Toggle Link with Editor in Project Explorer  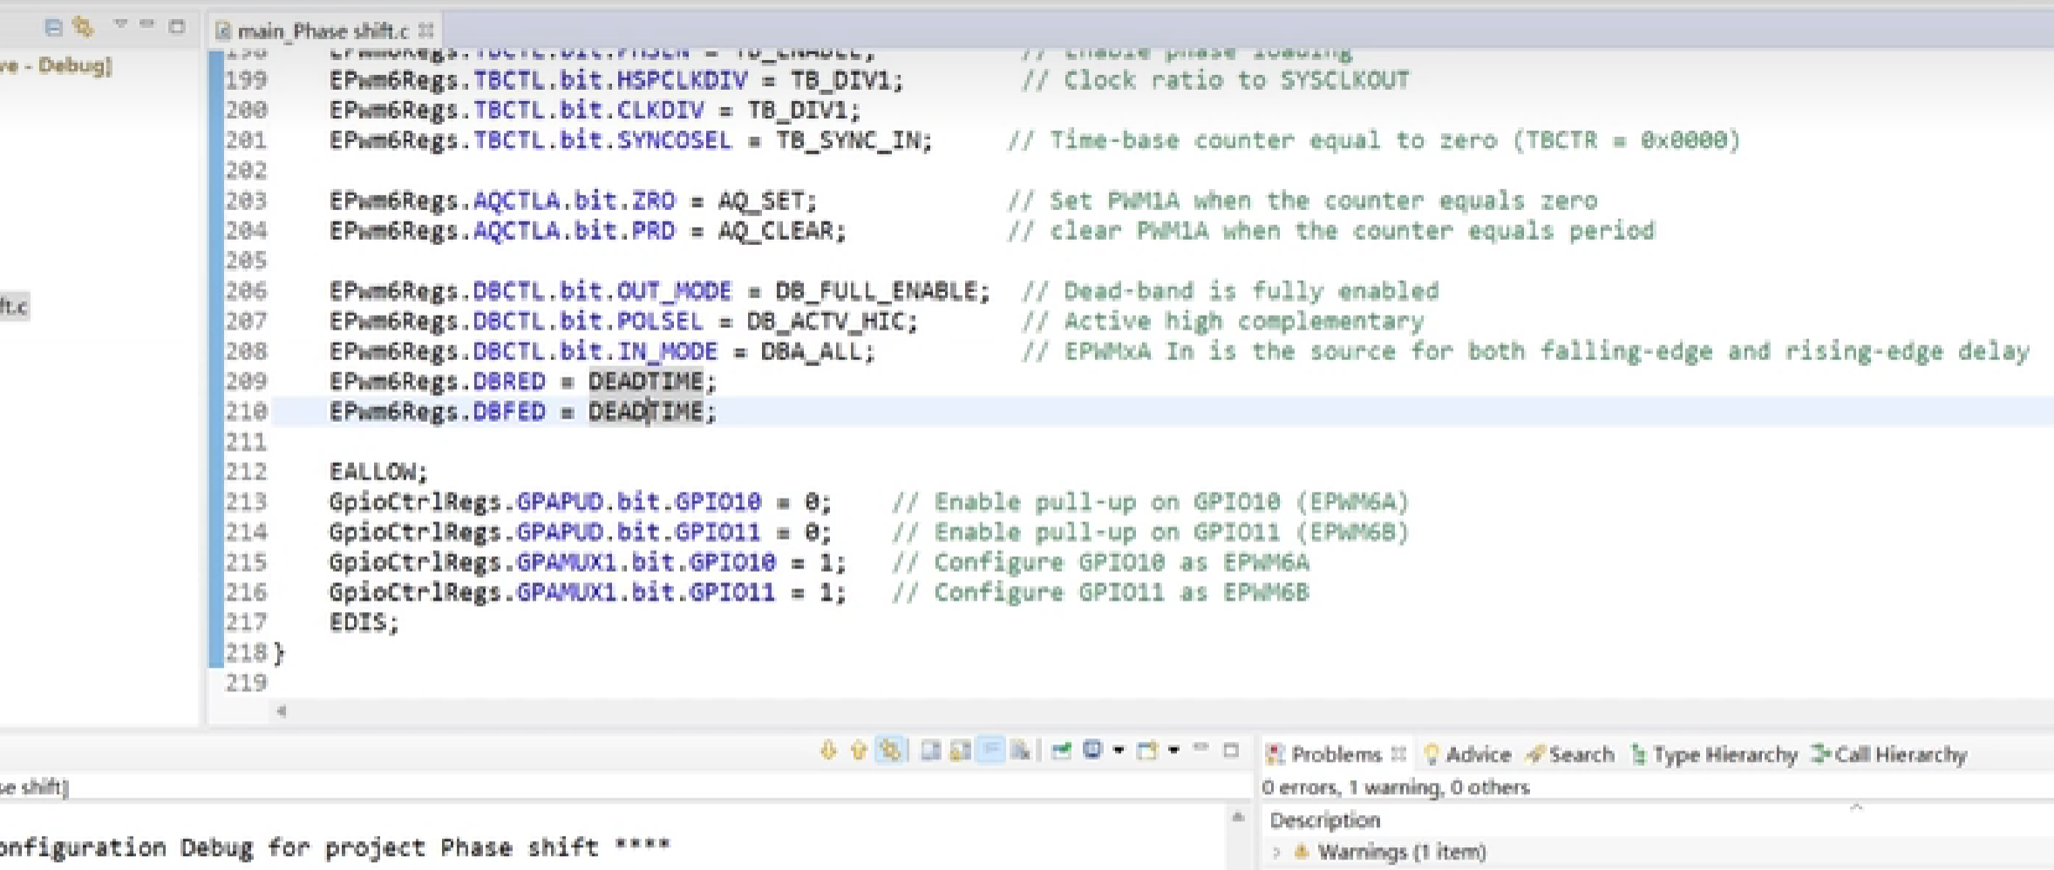tap(83, 27)
